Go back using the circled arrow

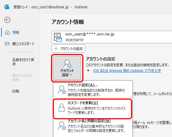[7, 20]
